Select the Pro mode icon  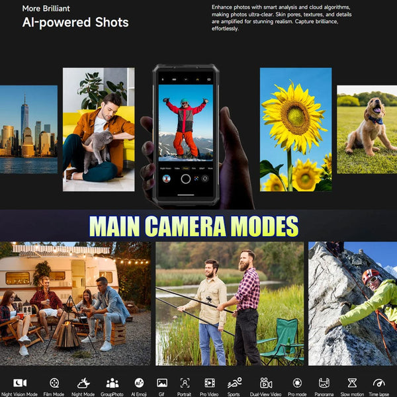click(297, 382)
